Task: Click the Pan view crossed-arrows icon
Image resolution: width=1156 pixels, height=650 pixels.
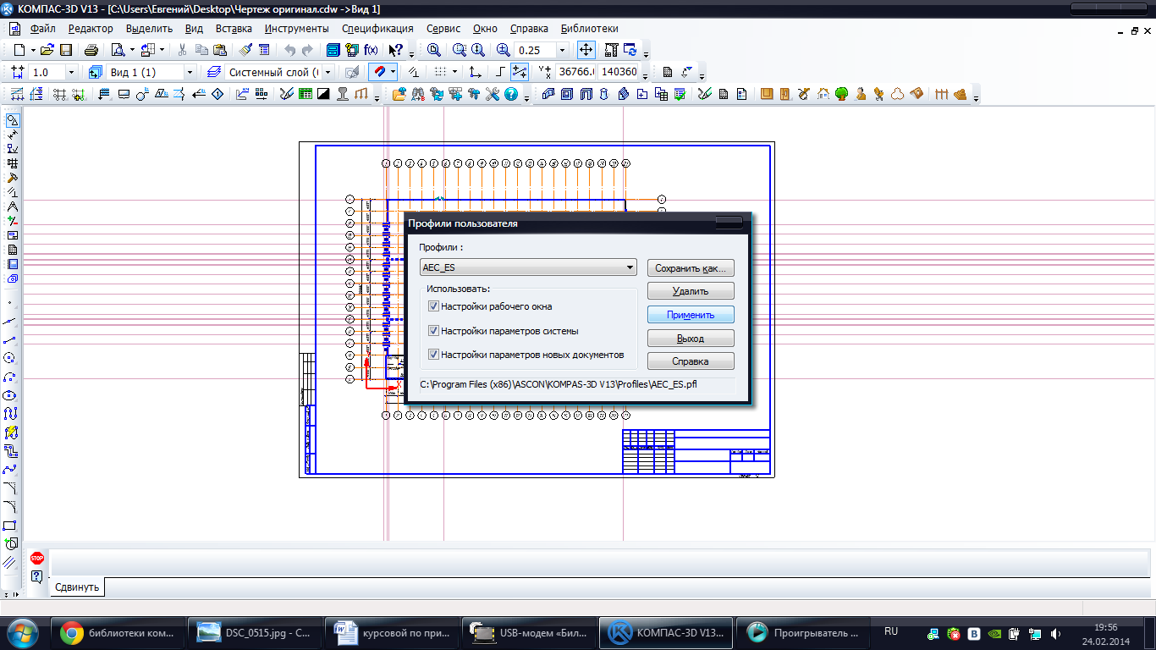Action: tap(586, 50)
